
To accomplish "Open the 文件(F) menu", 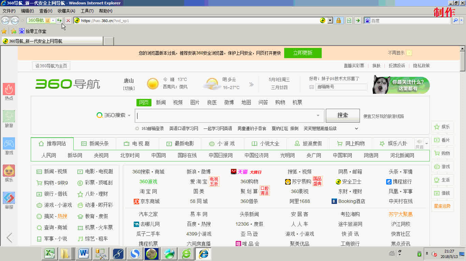I will click(9, 11).
